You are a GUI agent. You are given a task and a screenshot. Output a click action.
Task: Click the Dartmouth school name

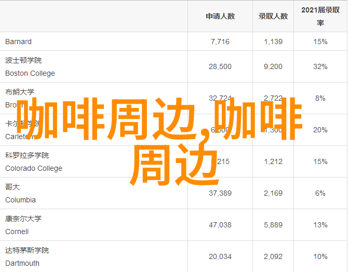pos(22,263)
